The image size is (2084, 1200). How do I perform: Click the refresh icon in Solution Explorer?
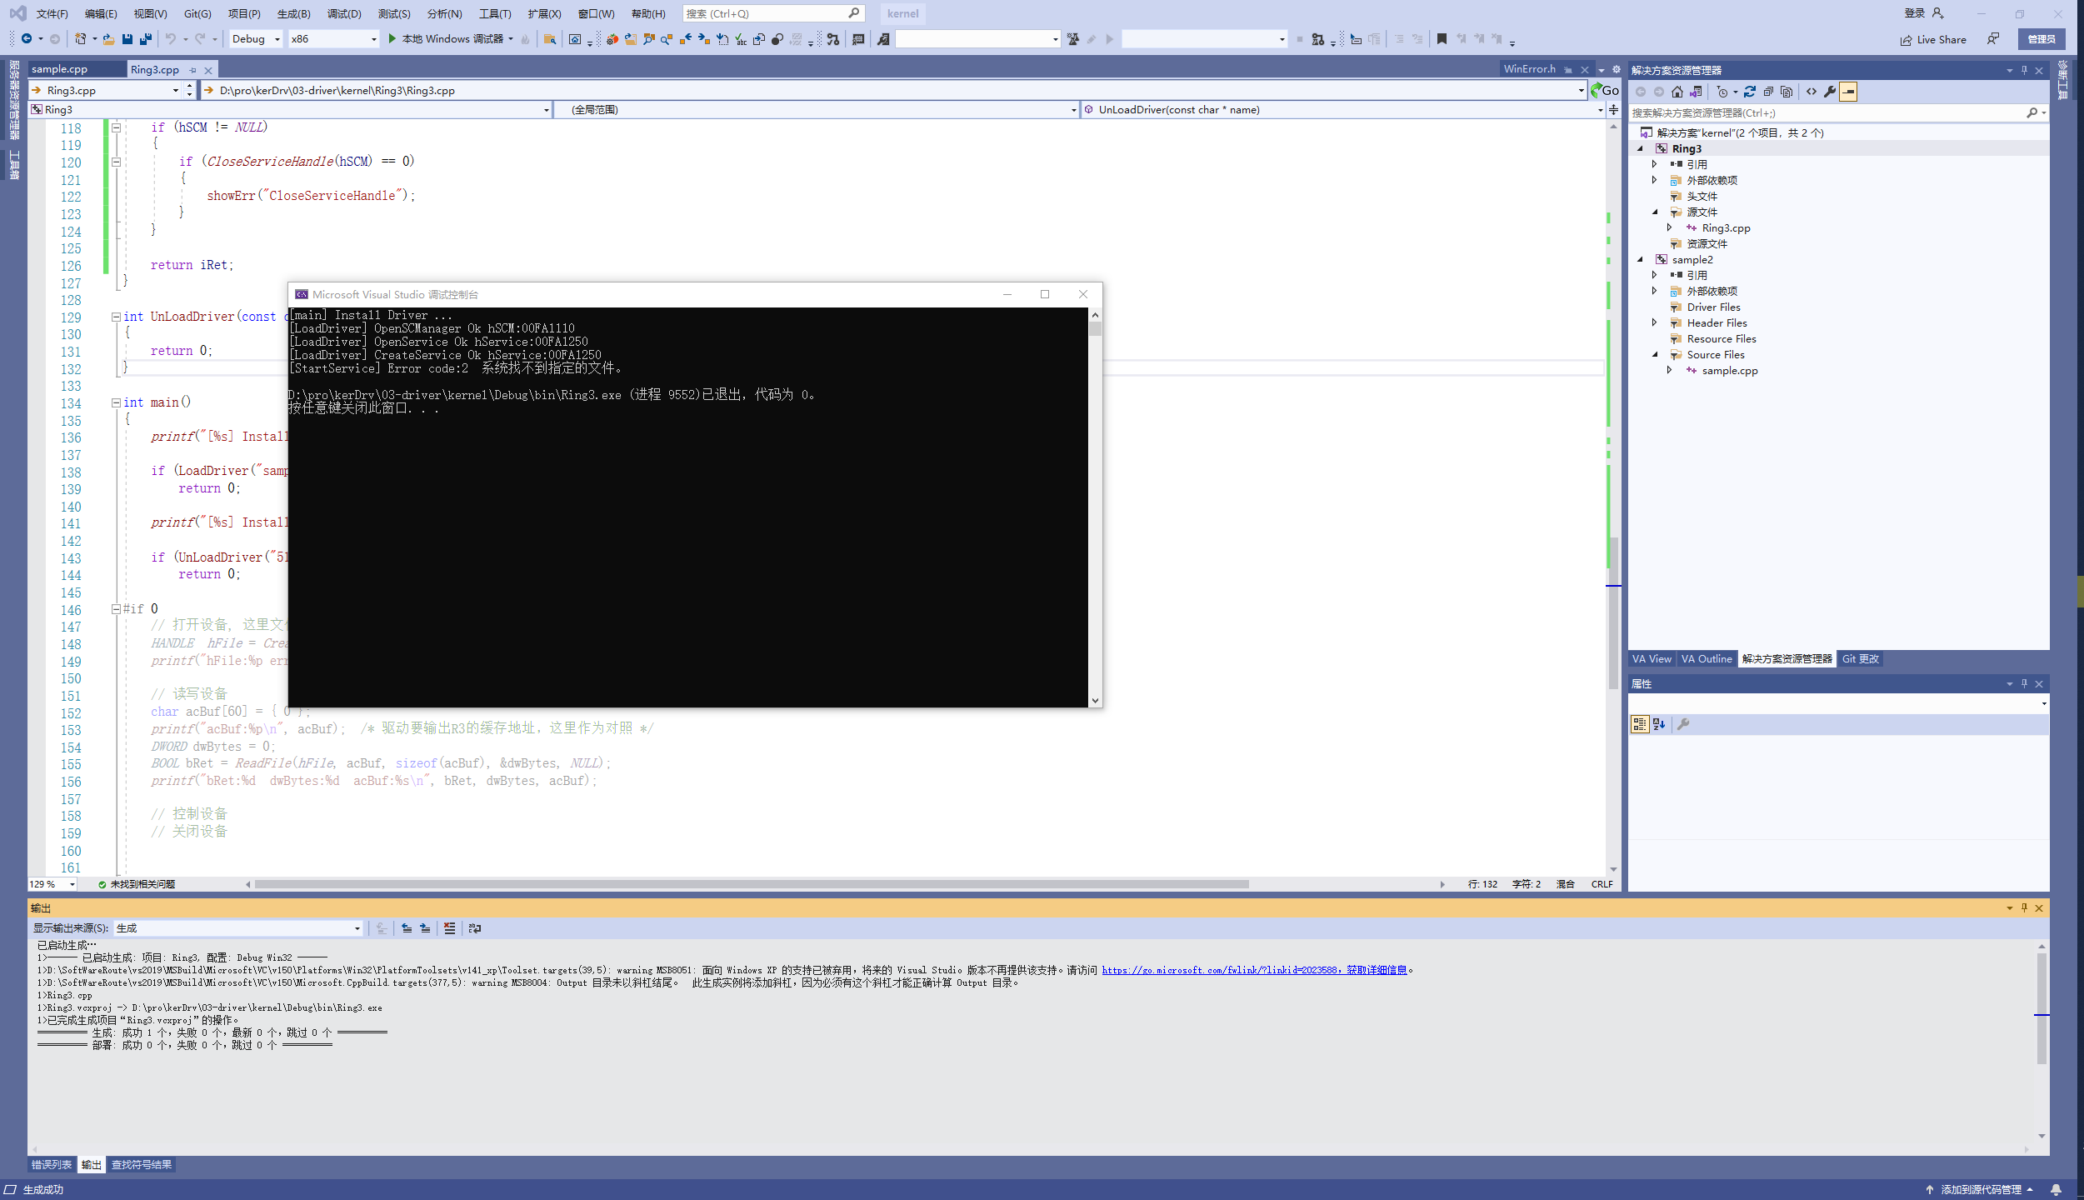(1750, 92)
